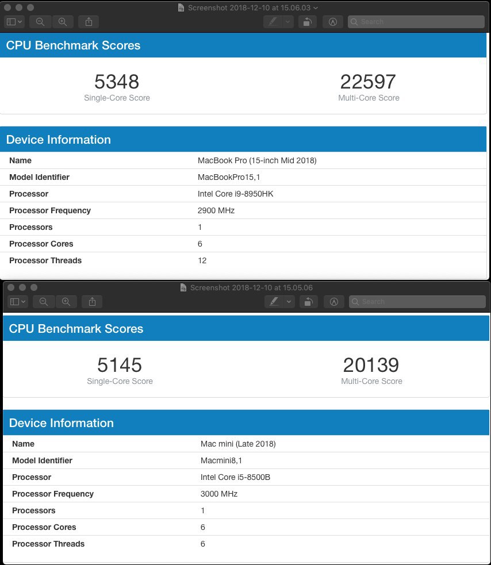This screenshot has height=565, width=491.
Task: Click the sidebar view icon in the top Preview window
Action: tap(11, 22)
